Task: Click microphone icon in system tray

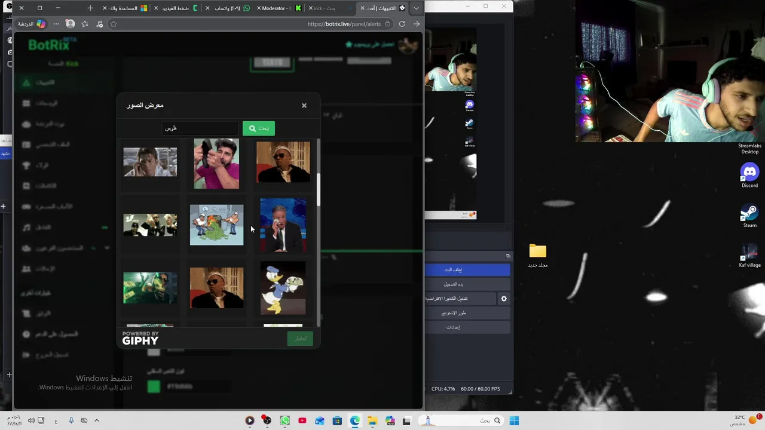Action: coord(71,420)
